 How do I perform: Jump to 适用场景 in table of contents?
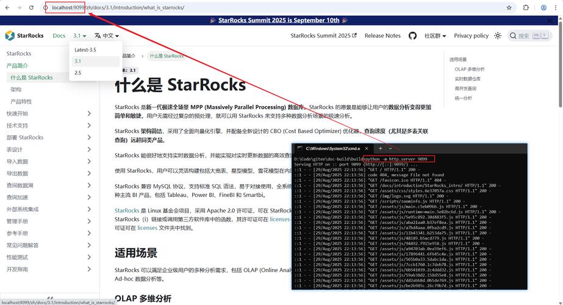pyautogui.click(x=458, y=60)
